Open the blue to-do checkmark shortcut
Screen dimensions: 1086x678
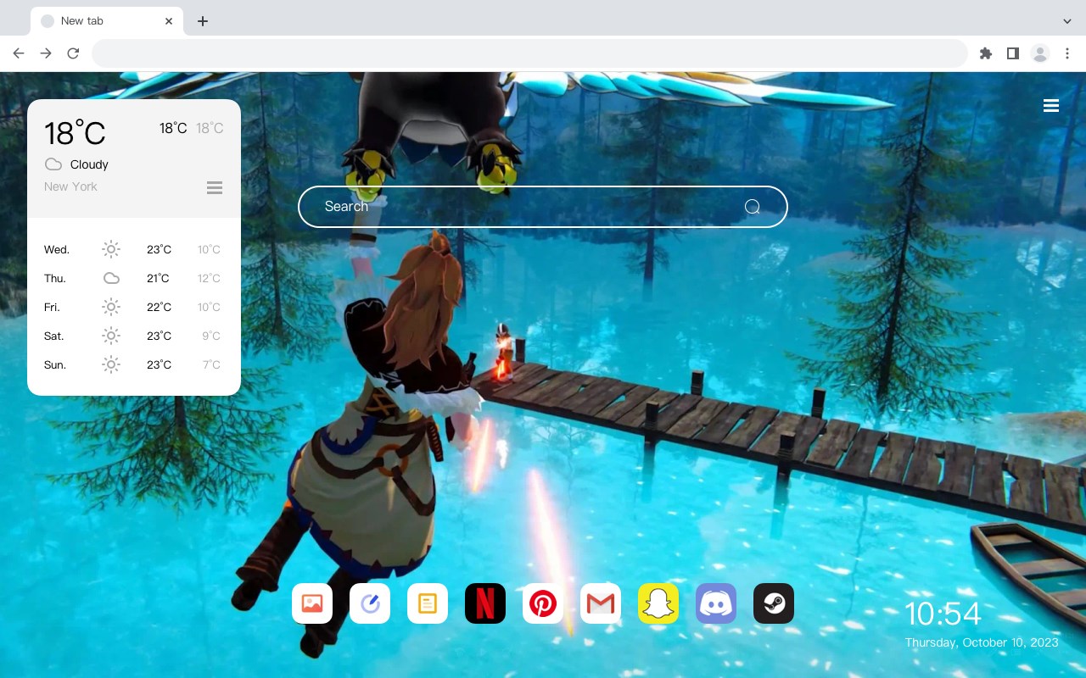click(x=370, y=603)
